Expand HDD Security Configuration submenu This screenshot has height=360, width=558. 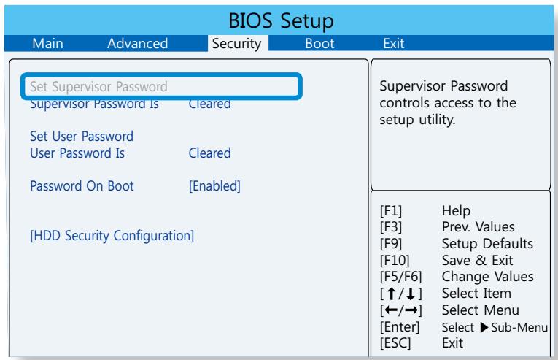point(111,236)
